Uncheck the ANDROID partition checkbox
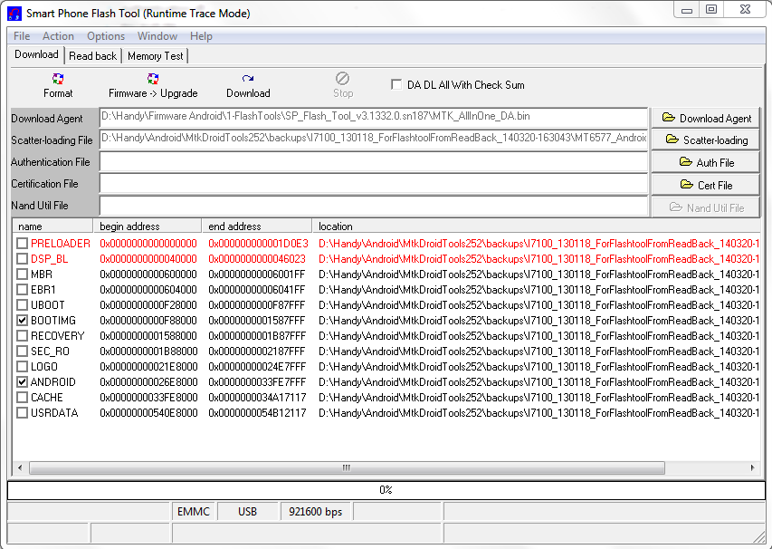 tap(22, 382)
